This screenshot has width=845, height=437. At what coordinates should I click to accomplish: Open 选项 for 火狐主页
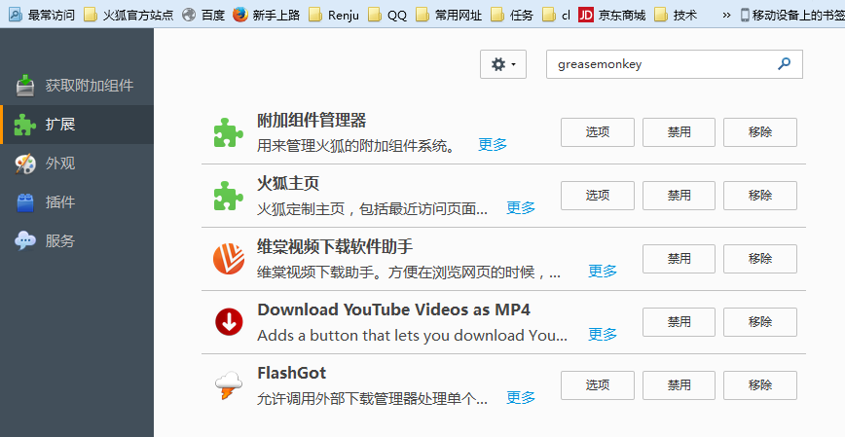[598, 195]
